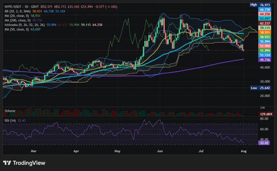Click the 60.00 RSI scale tick
The width and height of the screenshot is (277, 171).
coord(264,129)
